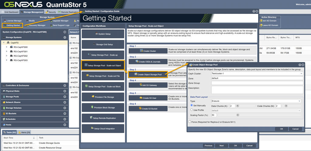
Task: Open the Provision Block Storage workflow
Action: [x=103, y=108]
